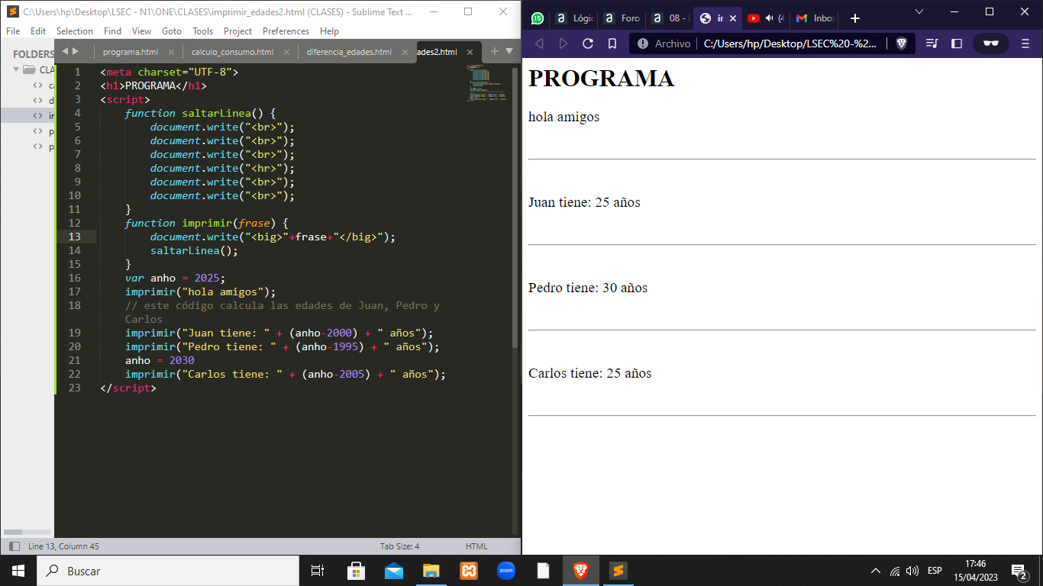The height and width of the screenshot is (586, 1043).
Task: Open the Selection menu
Action: point(75,31)
